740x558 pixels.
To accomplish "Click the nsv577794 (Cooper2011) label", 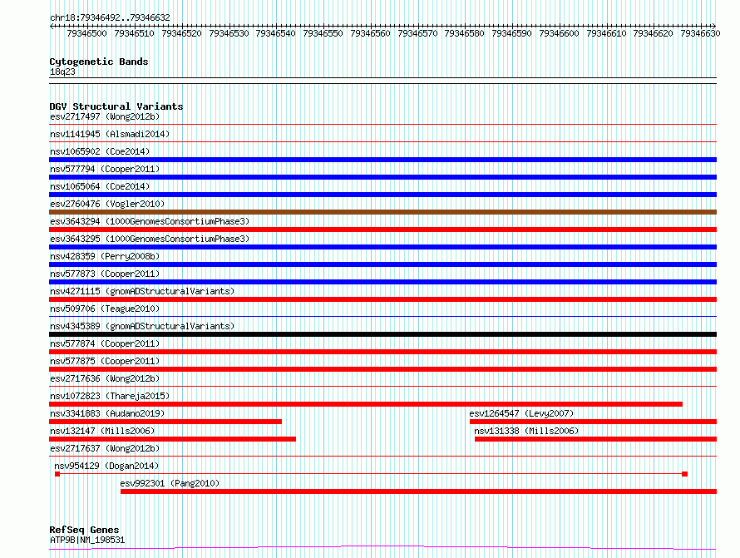I will tap(105, 169).
